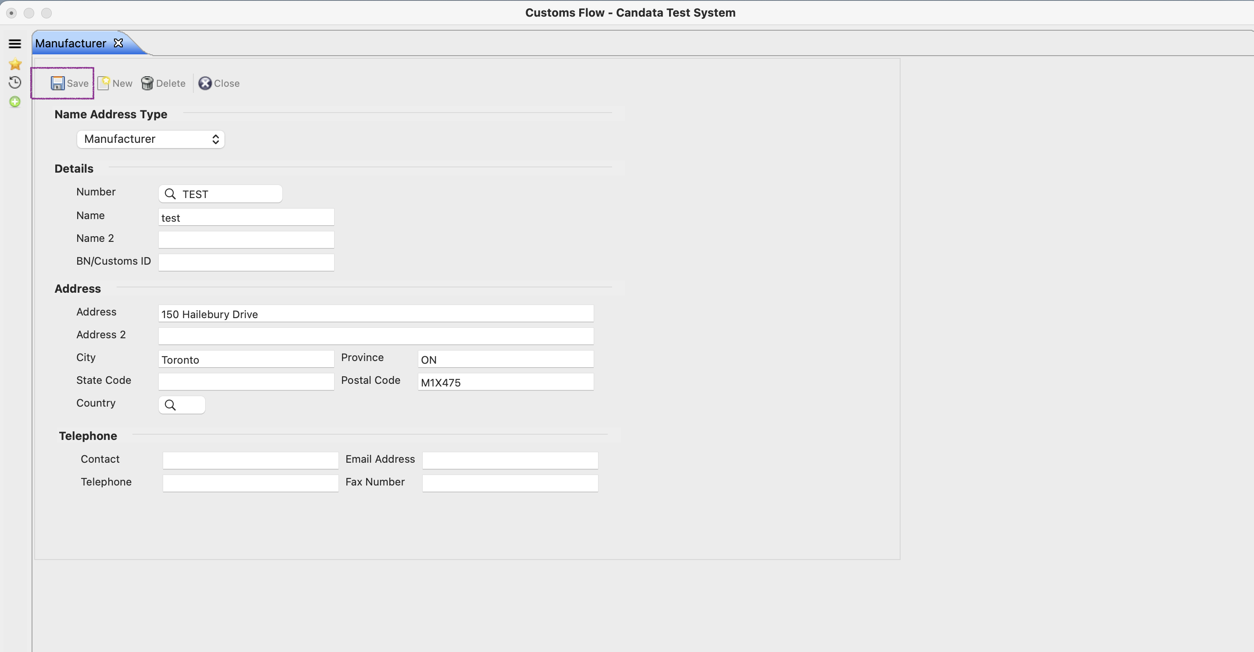Screen dimensions: 1254x652
Task: Click into the Name field
Action: pyautogui.click(x=246, y=217)
